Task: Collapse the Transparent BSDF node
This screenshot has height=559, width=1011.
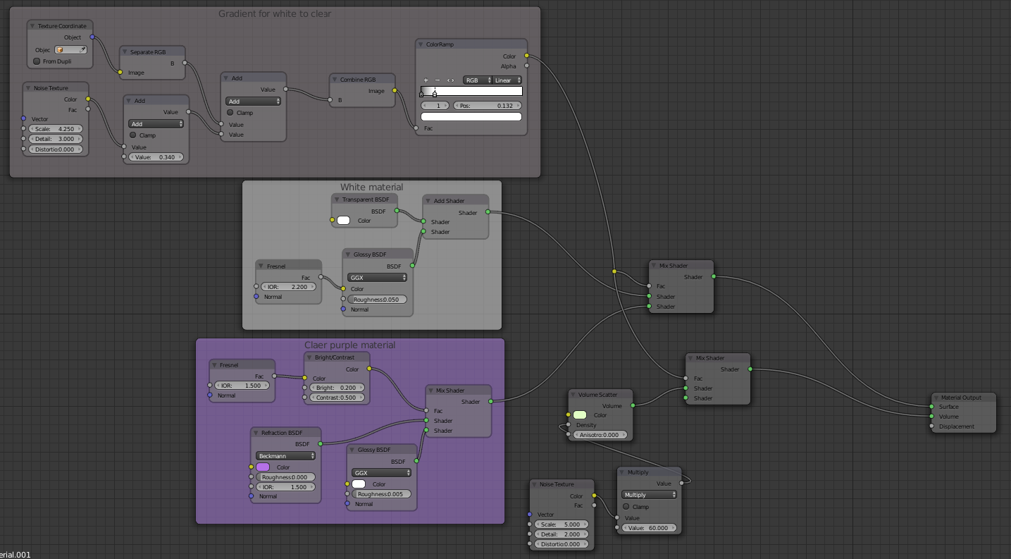Action: [337, 199]
